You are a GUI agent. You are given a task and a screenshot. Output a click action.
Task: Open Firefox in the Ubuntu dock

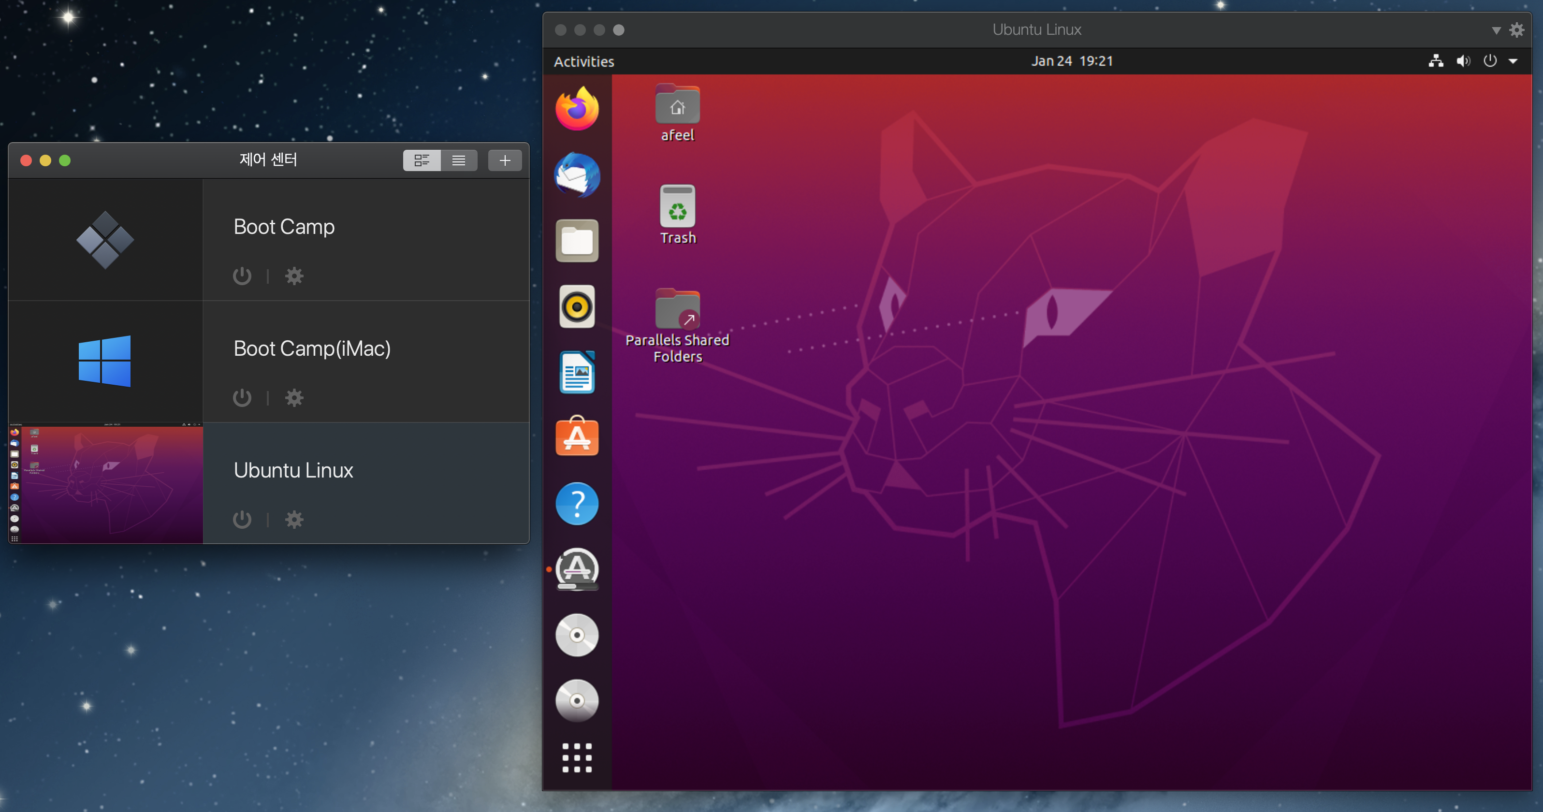[x=577, y=109]
